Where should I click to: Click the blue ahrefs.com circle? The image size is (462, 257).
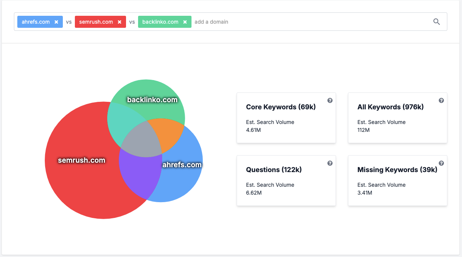coord(182,164)
